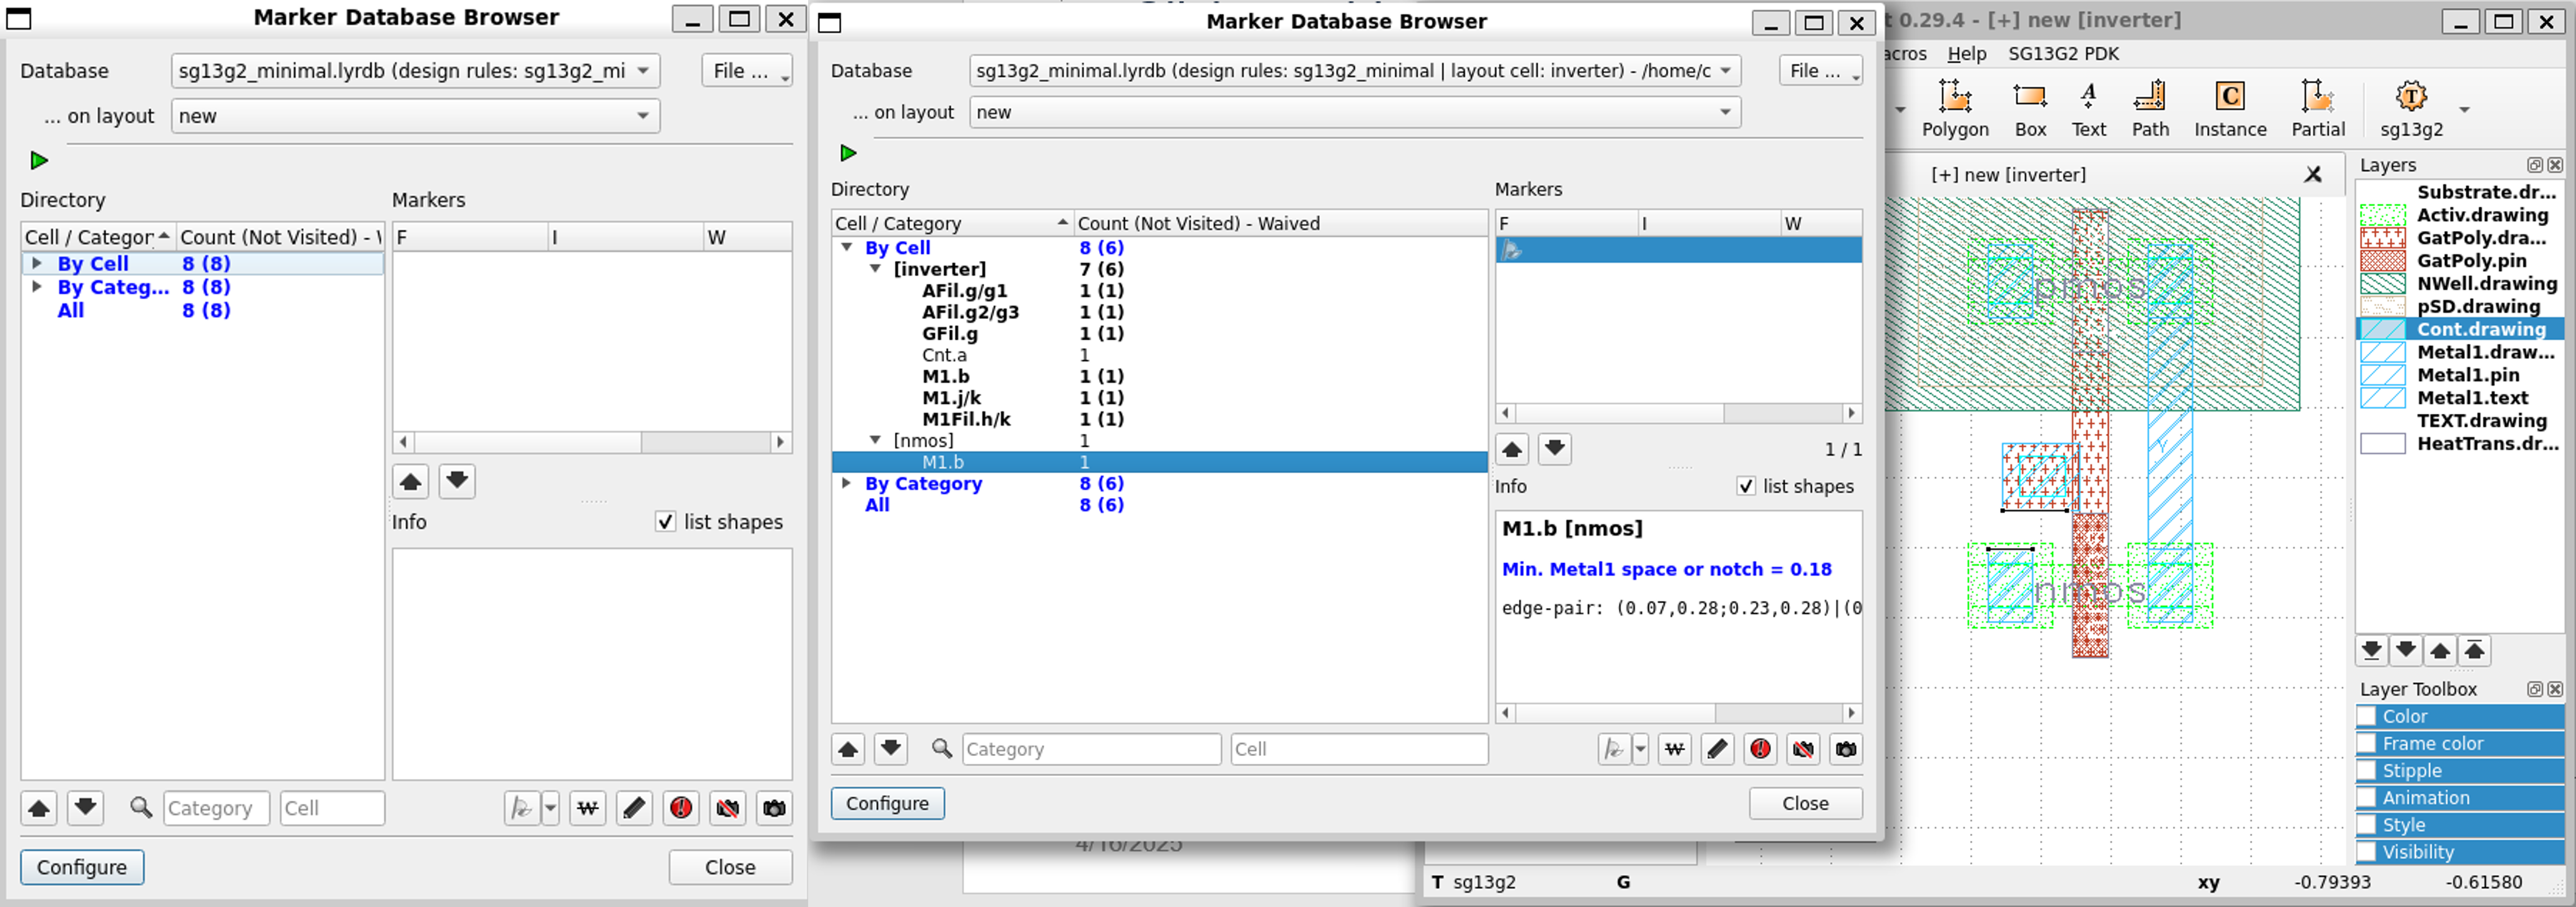Expand By Category in right directory tree
Image resolution: width=2576 pixels, height=907 pixels.
847,483
